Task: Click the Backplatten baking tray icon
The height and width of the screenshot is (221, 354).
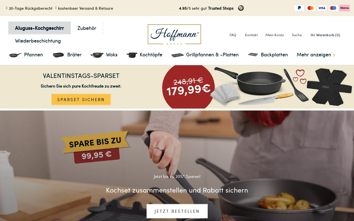Action: tap(253, 55)
